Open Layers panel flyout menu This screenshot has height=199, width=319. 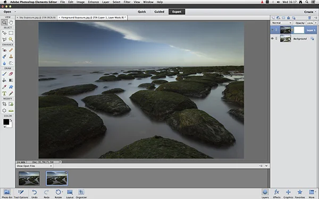click(315, 18)
